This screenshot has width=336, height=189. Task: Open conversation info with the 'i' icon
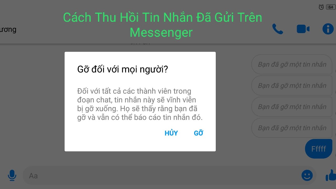click(x=328, y=29)
